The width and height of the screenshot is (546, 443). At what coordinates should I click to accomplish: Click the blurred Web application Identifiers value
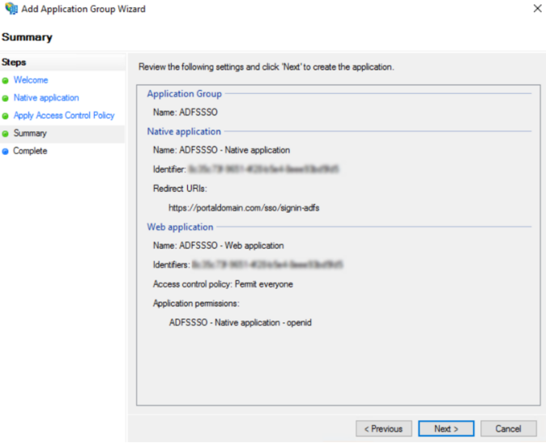pyautogui.click(x=268, y=264)
